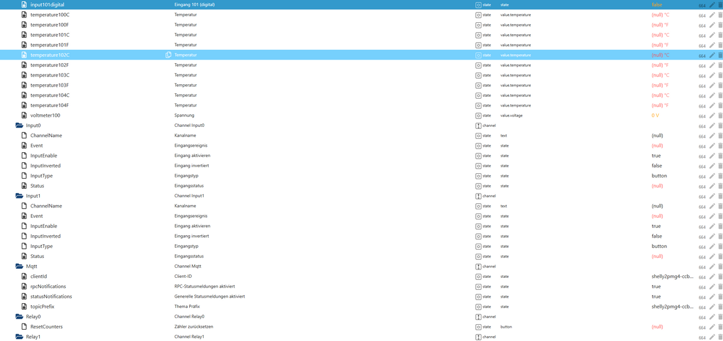Click 'Channel Relay1' name text
The height and width of the screenshot is (341, 723).
click(189, 337)
